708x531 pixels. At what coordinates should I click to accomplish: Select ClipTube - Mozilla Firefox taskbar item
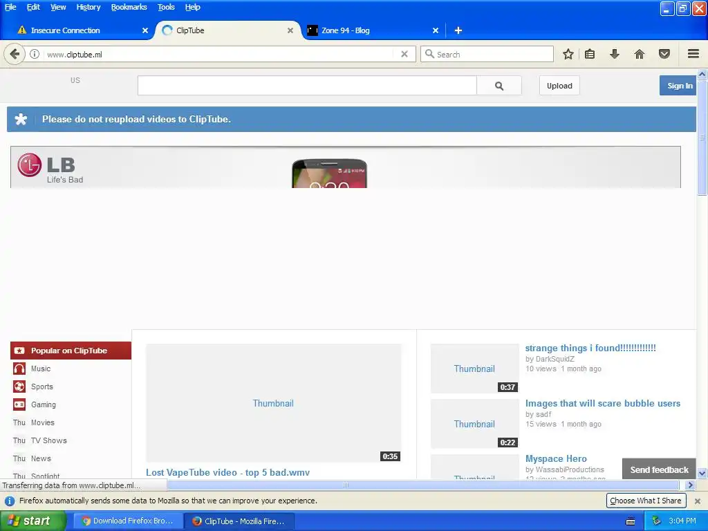pos(239,521)
